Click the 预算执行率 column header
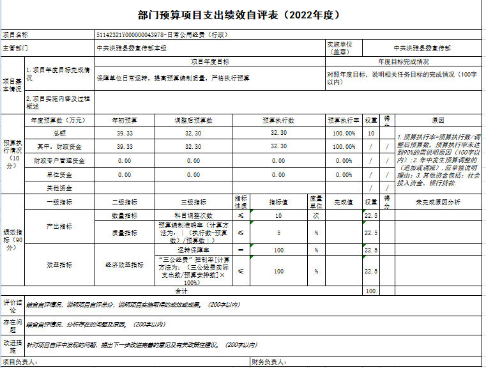 [344, 120]
